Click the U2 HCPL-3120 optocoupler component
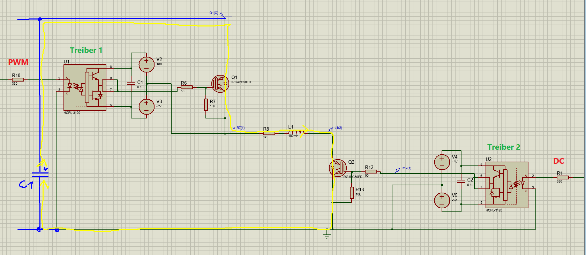Image resolution: width=586 pixels, height=255 pixels. click(506, 185)
